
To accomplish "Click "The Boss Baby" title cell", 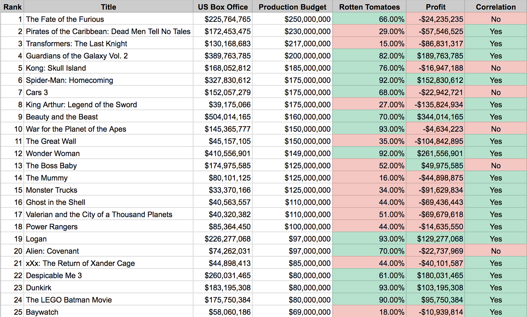I will click(x=108, y=165).
